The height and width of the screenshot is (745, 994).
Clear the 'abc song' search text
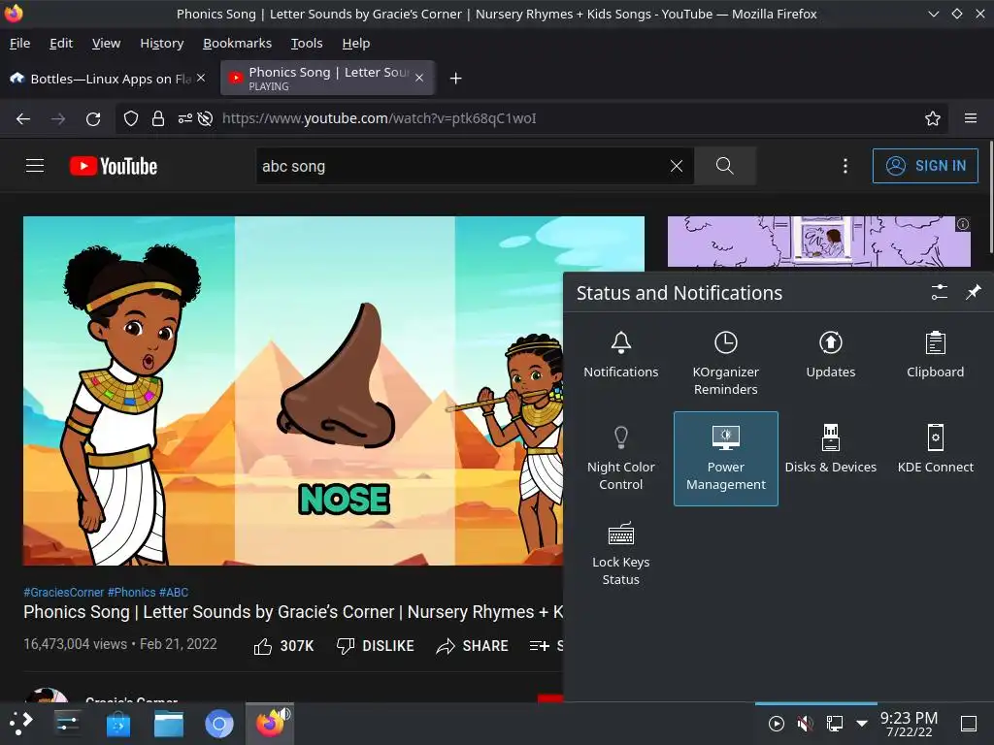(x=677, y=166)
